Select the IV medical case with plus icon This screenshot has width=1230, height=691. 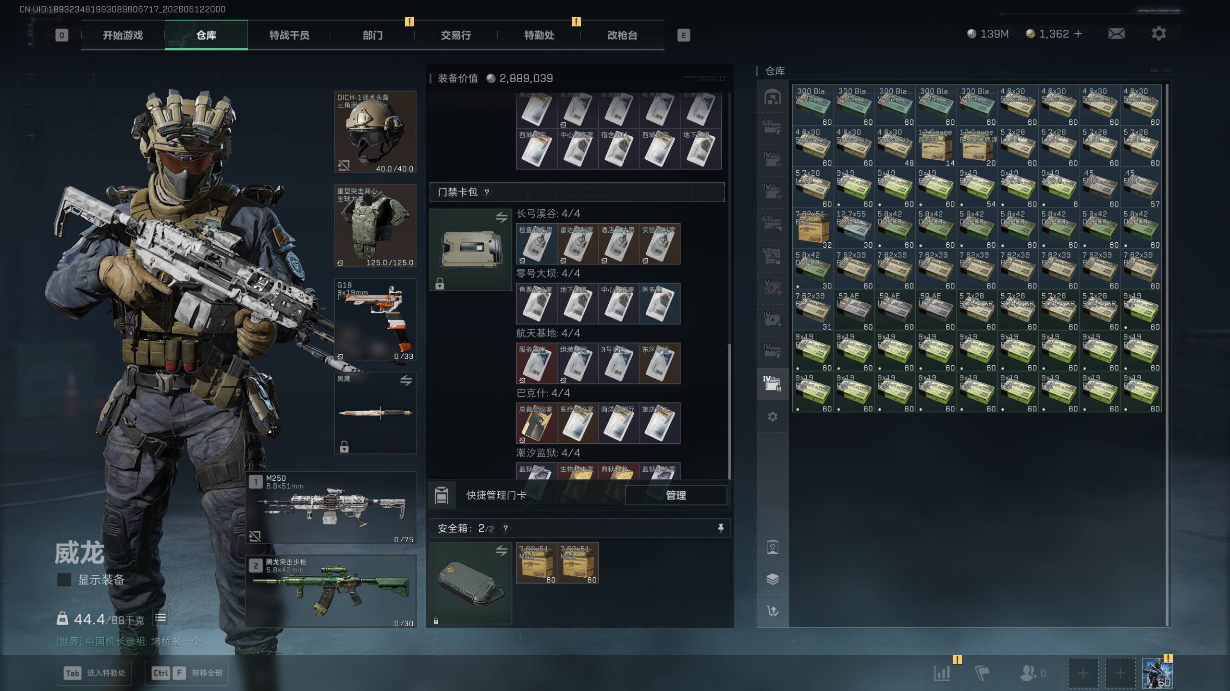773,319
